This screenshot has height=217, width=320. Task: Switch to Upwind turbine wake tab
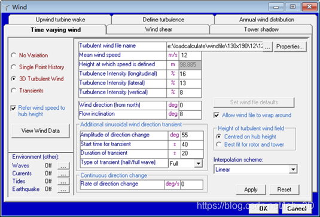coord(60,20)
